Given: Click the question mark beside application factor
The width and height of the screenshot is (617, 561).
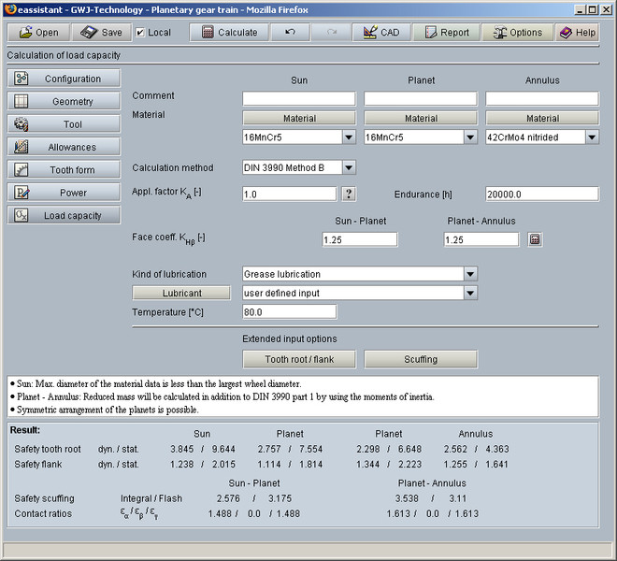Looking at the screenshot, I should [x=349, y=194].
